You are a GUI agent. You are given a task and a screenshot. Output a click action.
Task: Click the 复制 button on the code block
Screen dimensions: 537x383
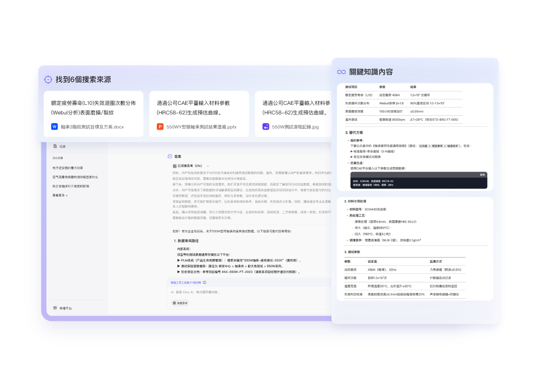tap(482, 175)
